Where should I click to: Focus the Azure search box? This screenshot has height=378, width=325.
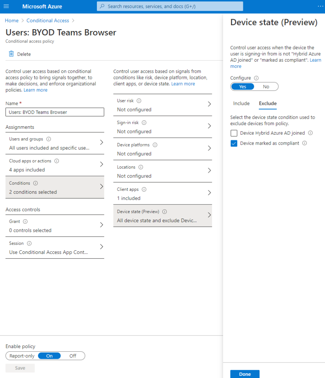(x=170, y=6)
